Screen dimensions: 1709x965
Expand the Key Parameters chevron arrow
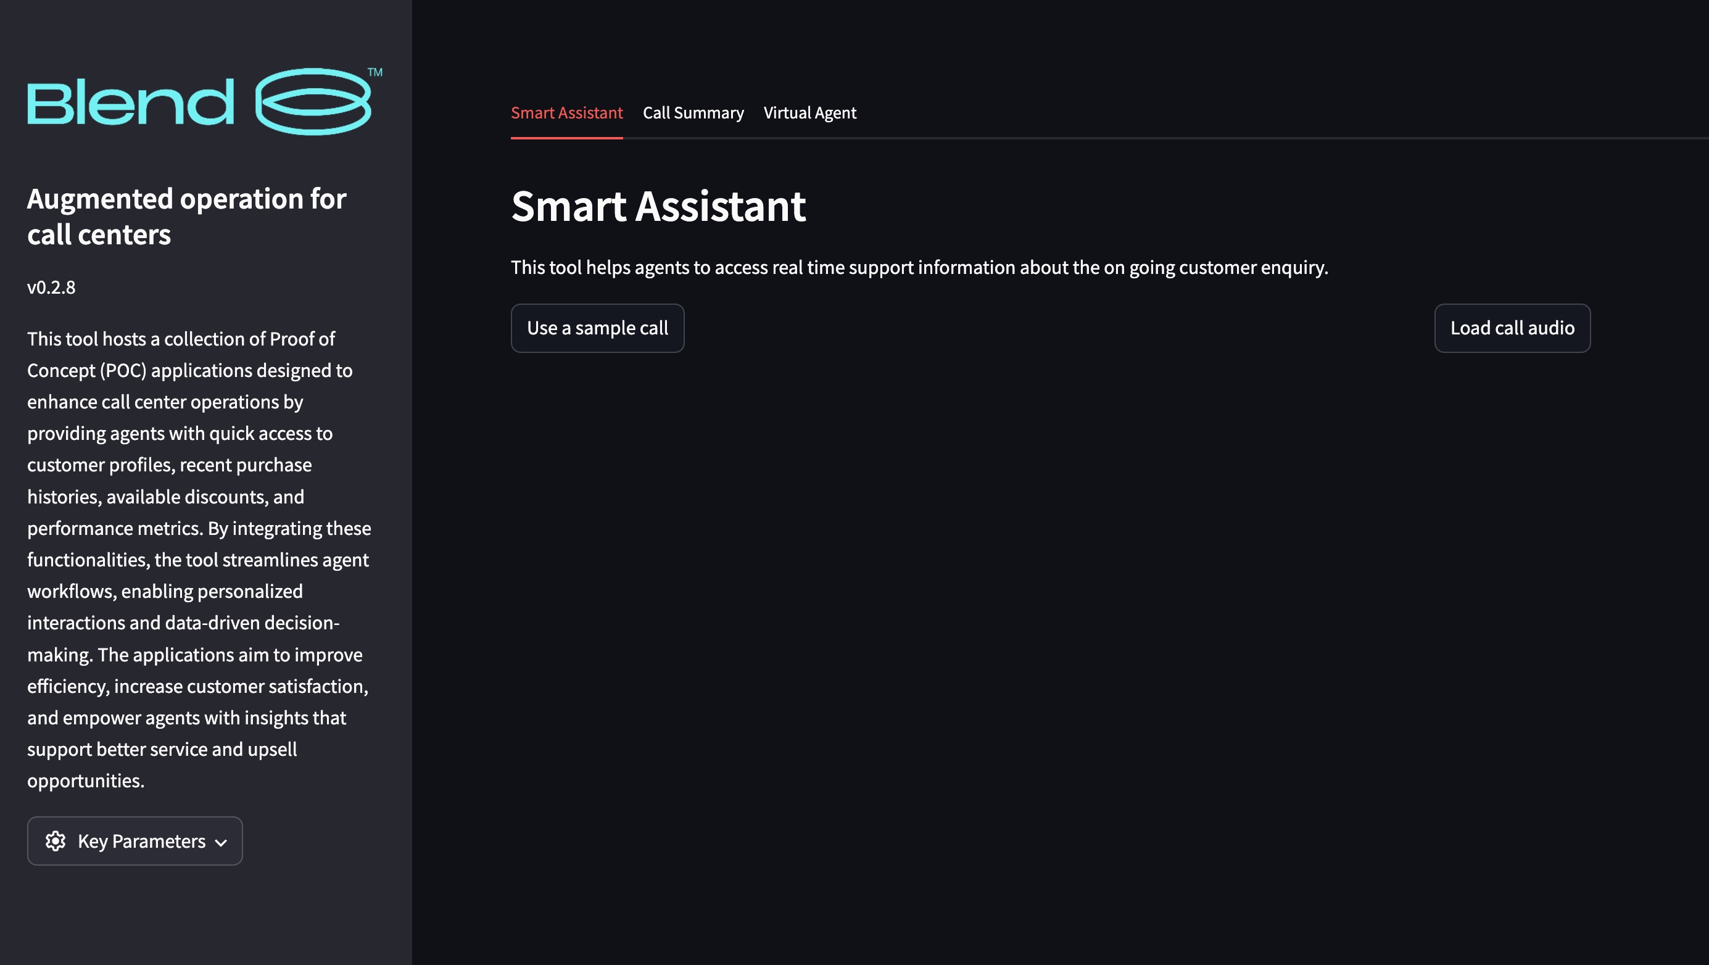(x=221, y=842)
